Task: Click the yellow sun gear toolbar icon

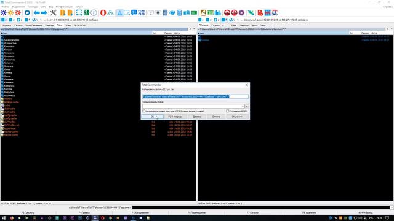Action: (11, 12)
